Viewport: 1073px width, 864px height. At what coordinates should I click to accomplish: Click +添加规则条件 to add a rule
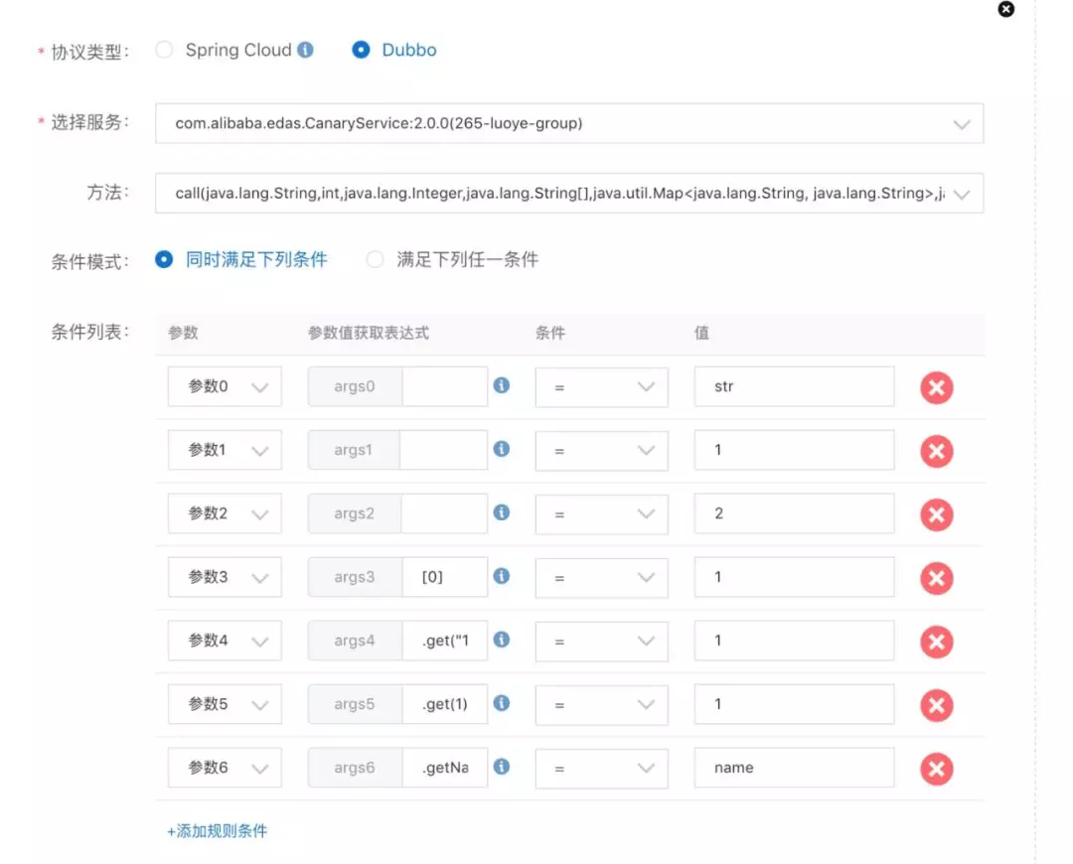pyautogui.click(x=217, y=831)
